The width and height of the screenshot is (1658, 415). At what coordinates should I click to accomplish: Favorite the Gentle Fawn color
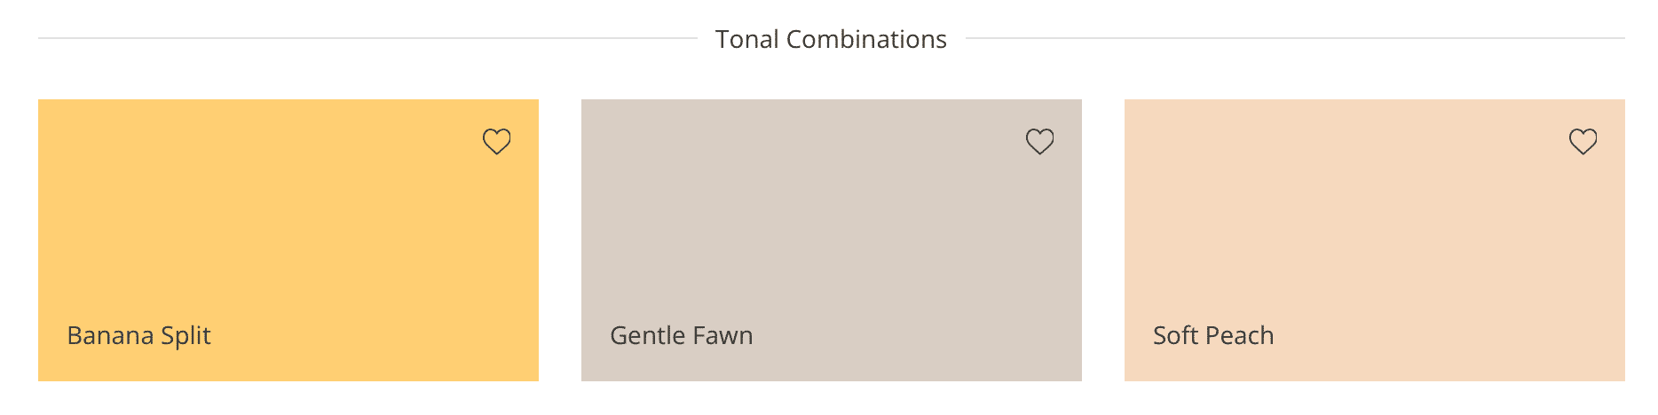(1039, 141)
